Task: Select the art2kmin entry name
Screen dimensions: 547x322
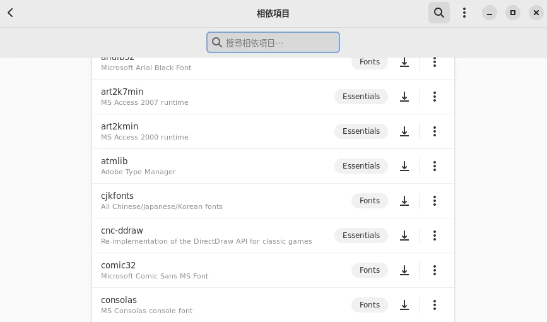Action: tap(119, 126)
